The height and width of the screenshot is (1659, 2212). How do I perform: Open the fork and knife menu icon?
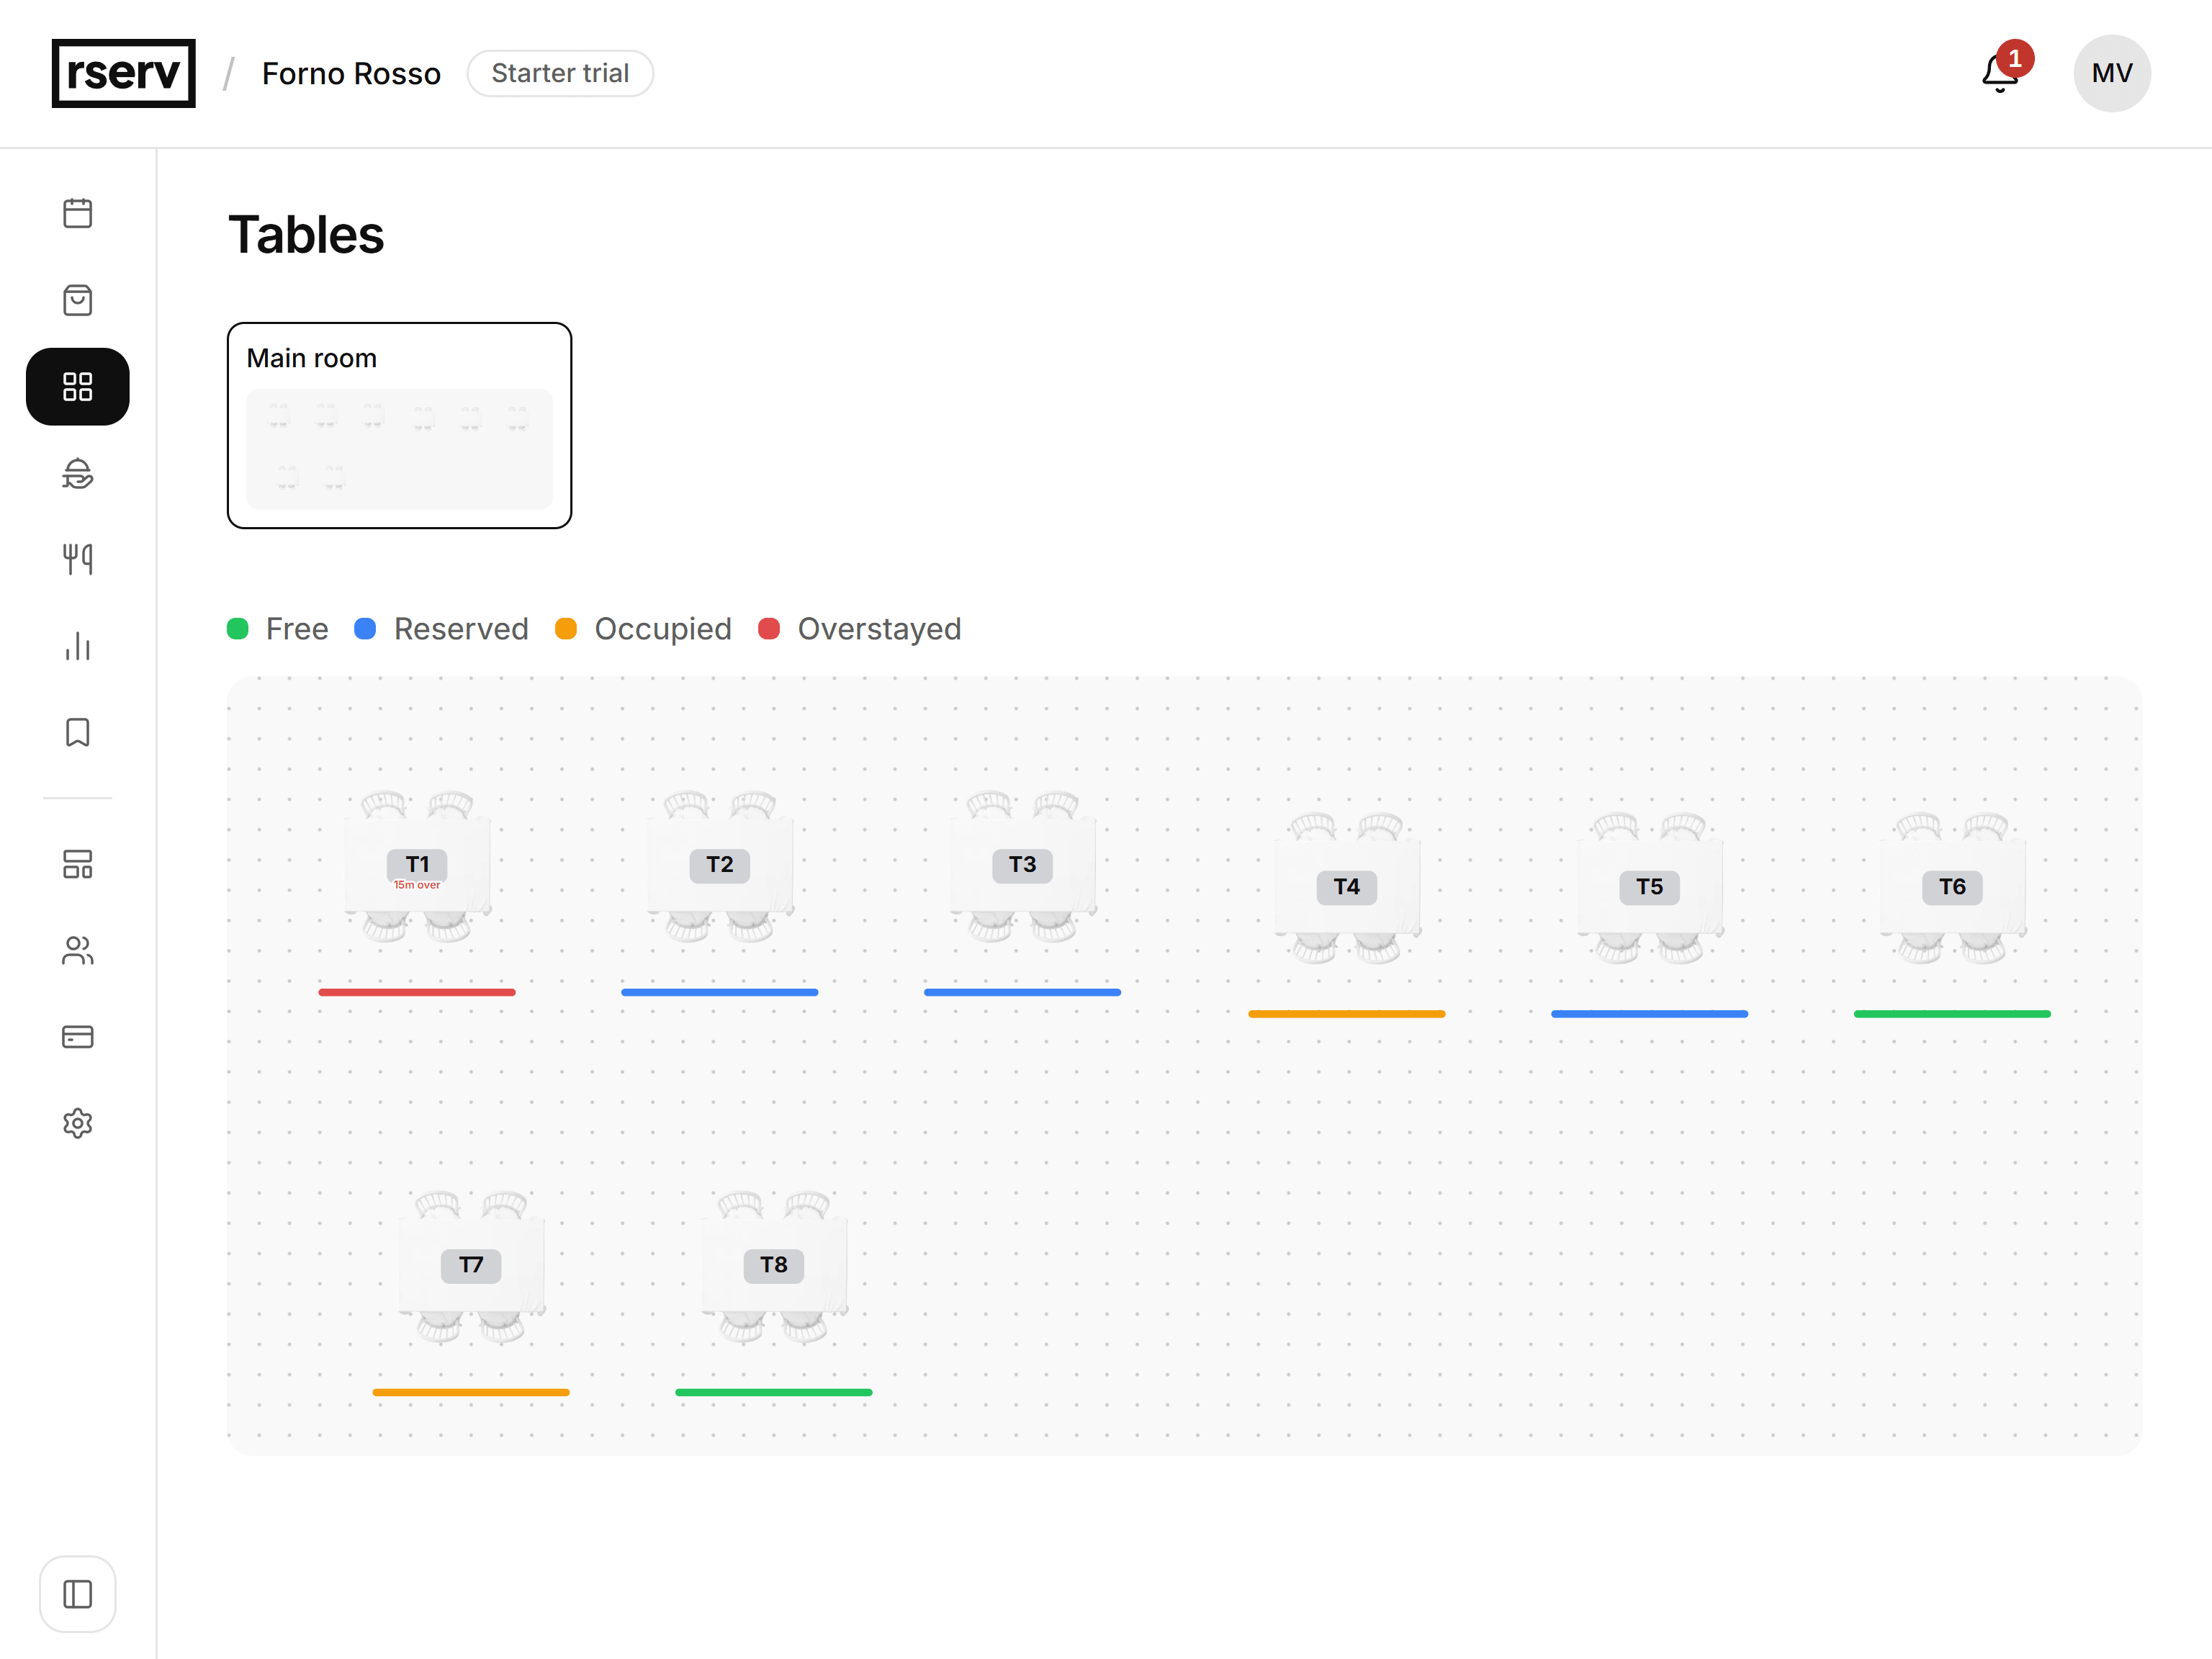77,559
